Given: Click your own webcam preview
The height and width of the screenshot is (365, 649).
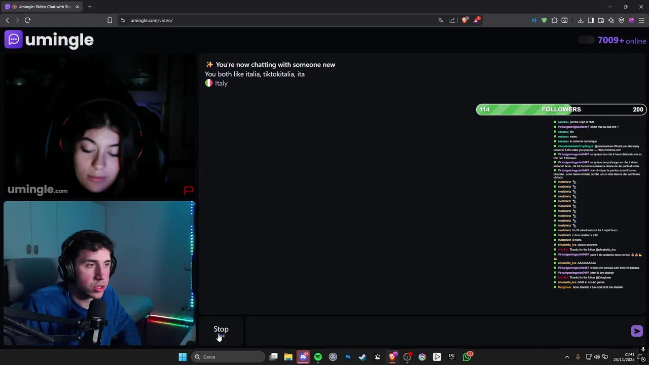Looking at the screenshot, I should (x=99, y=273).
